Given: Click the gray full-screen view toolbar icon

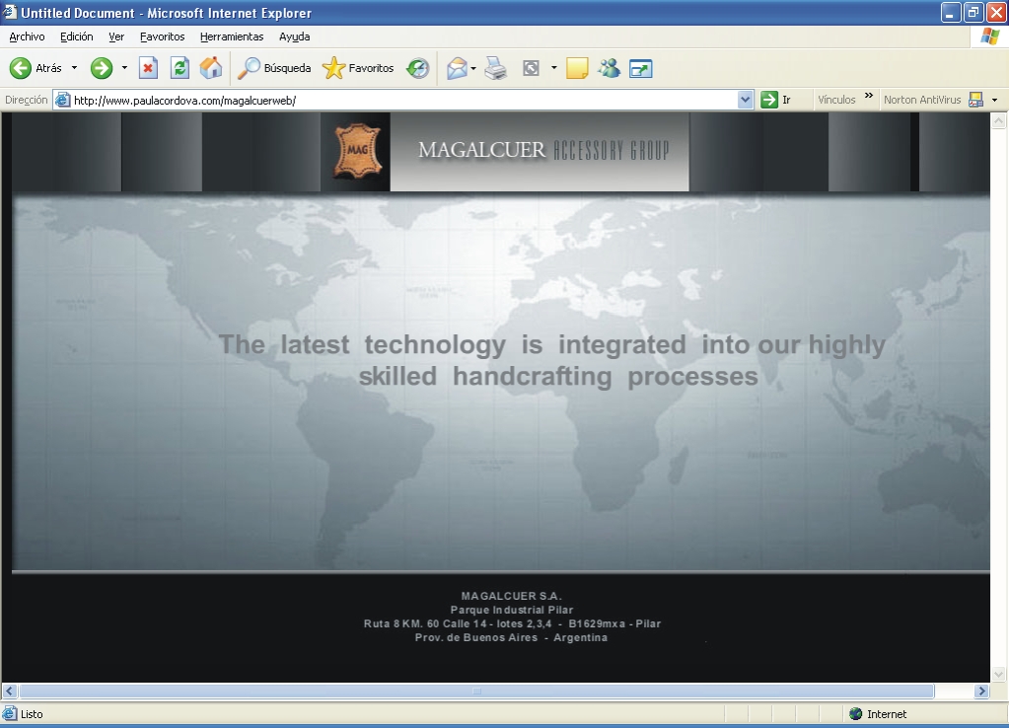Looking at the screenshot, I should 531,68.
